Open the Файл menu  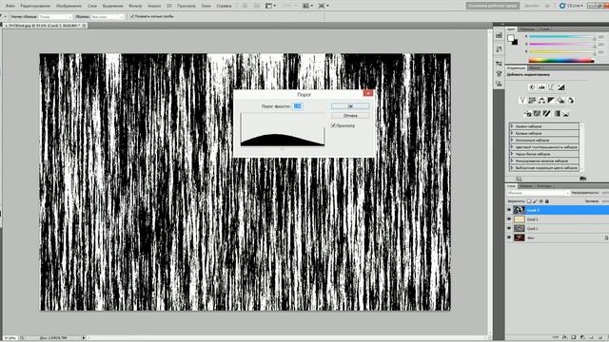pos(10,6)
